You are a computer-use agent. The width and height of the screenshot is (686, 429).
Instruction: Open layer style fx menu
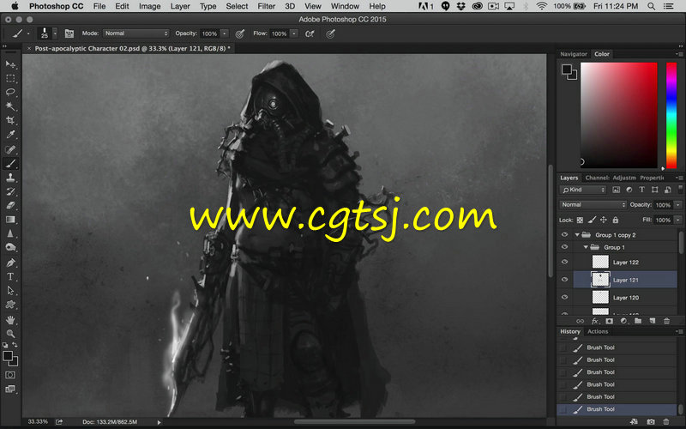coord(595,321)
